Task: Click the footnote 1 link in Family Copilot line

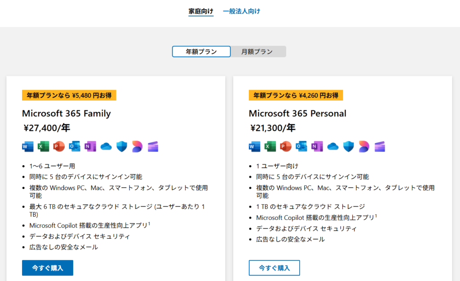Action: 149,224
